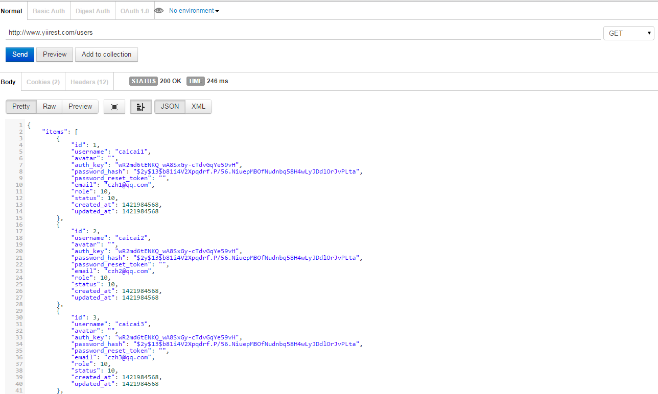This screenshot has height=394, width=658.
Task: Select the Raw response format
Action: [x=50, y=107]
